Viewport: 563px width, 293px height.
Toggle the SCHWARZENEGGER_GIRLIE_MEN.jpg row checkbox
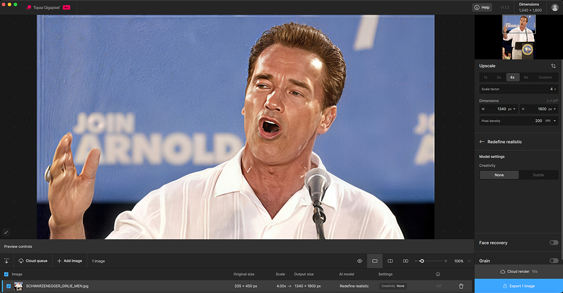coord(9,286)
